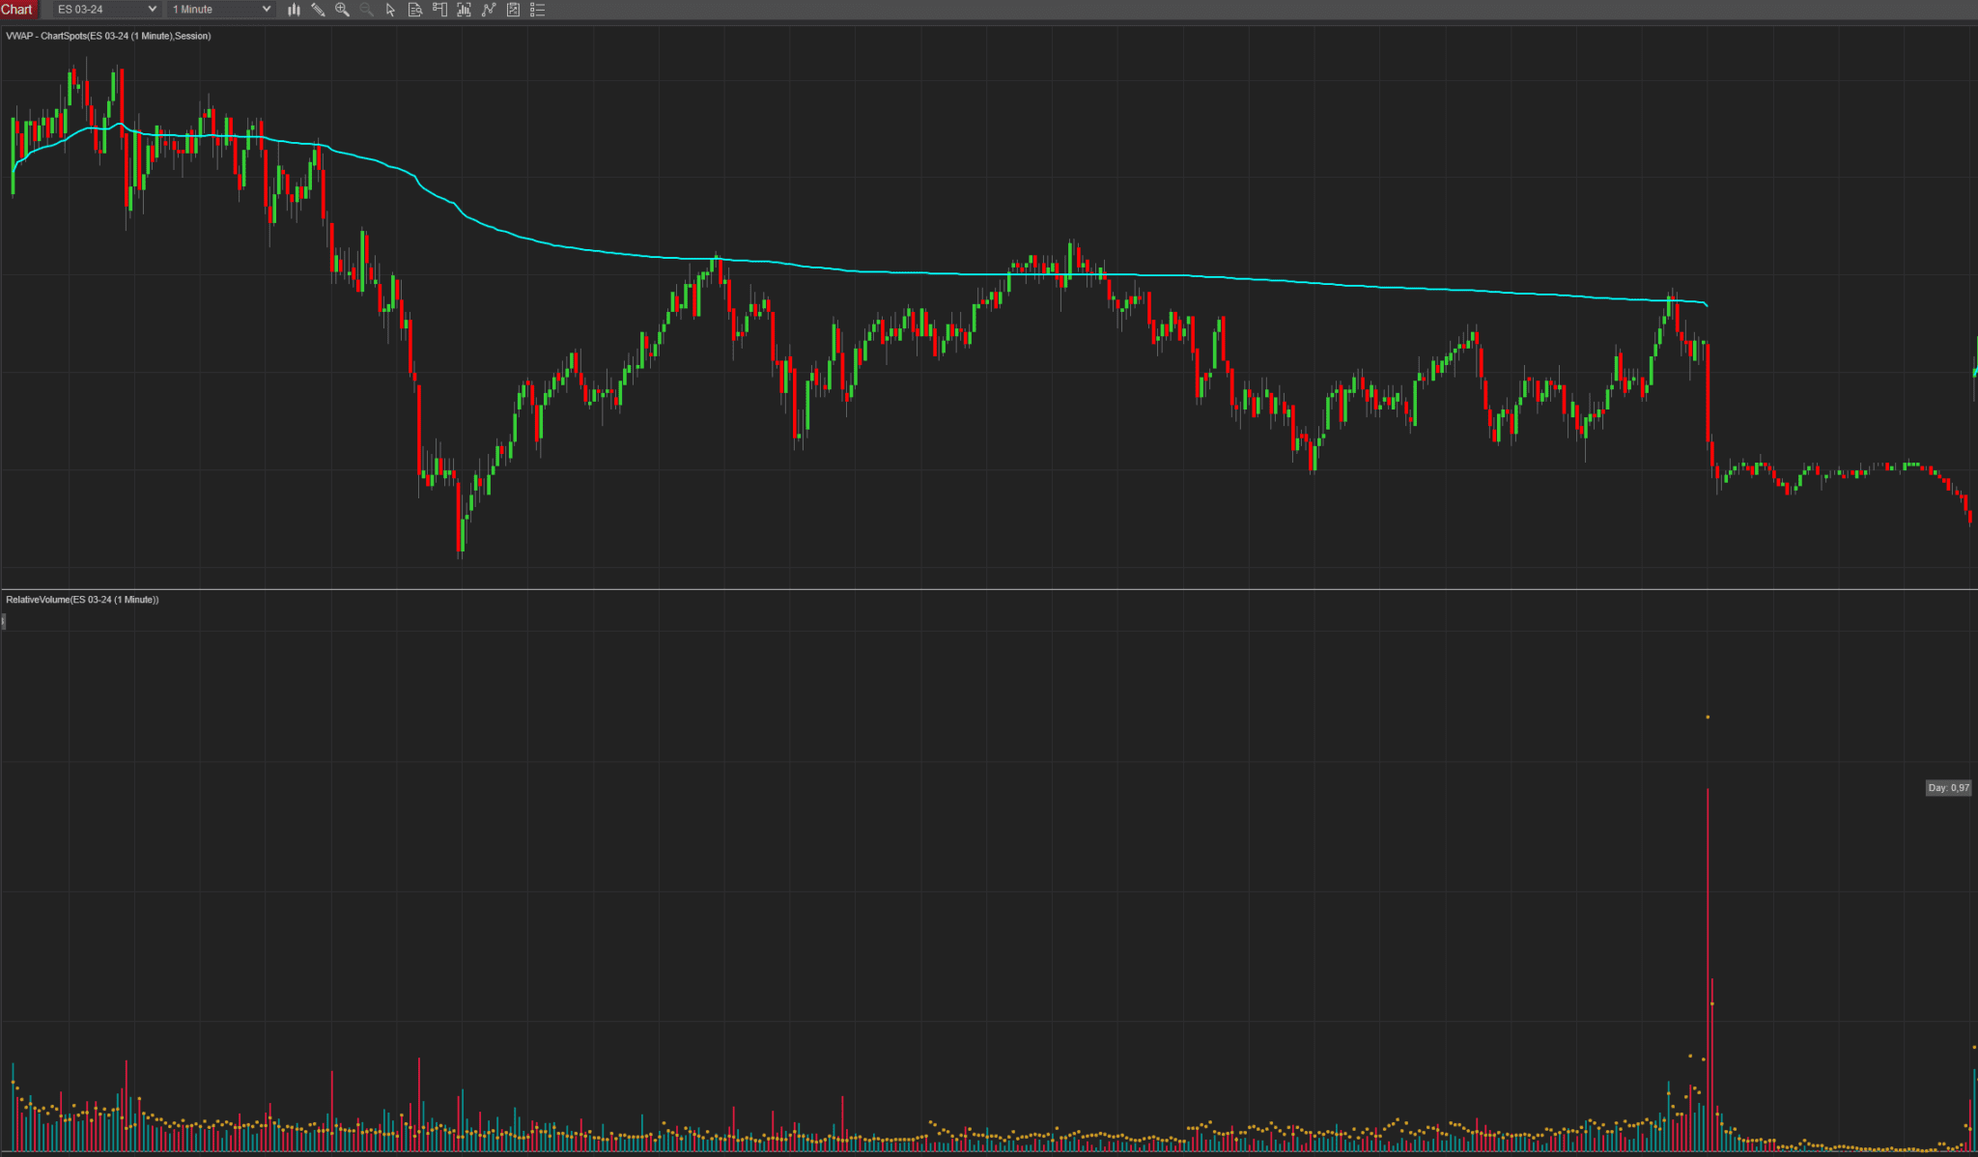This screenshot has height=1157, width=1978.
Task: Click the RelativeVolume indicator label
Action: 82,599
